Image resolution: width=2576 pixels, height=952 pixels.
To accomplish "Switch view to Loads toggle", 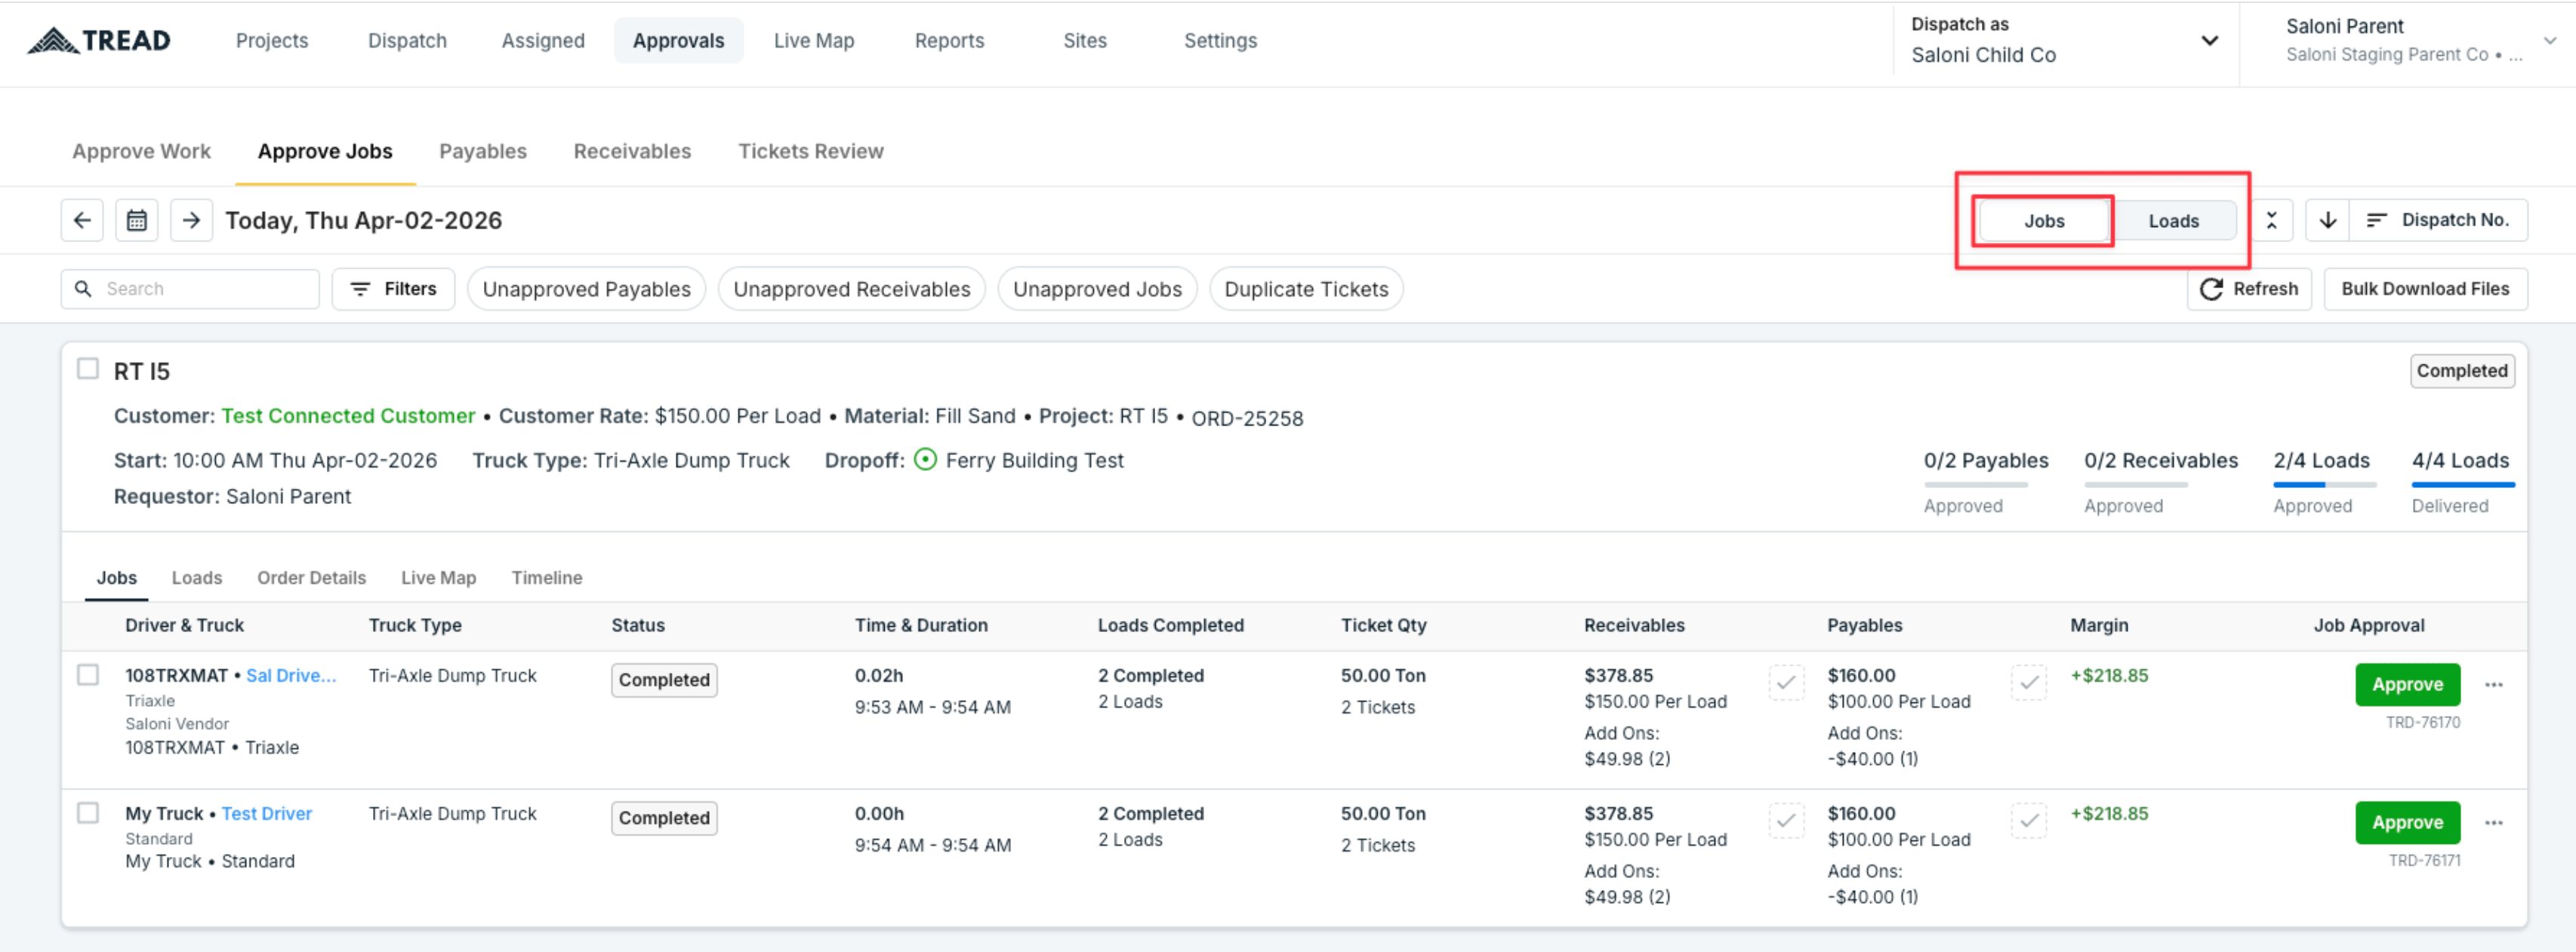I will 2173,221.
